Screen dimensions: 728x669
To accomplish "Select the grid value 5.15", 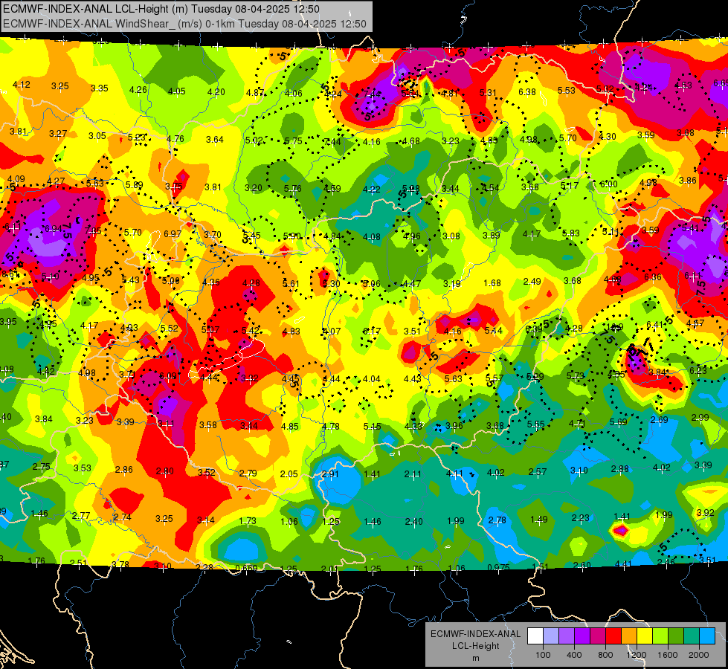I will coord(372,426).
